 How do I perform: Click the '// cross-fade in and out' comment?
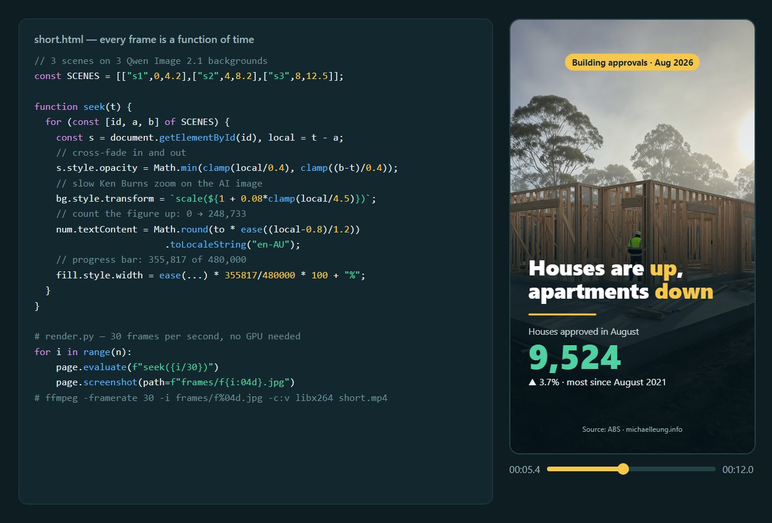121,153
